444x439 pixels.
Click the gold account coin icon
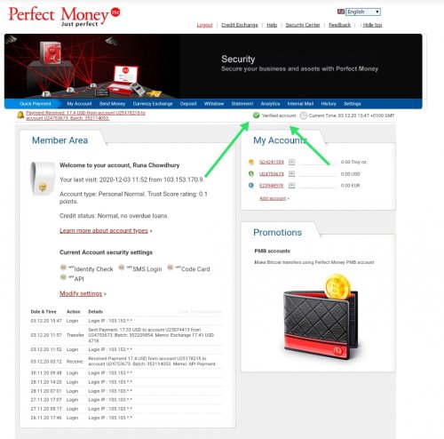coord(251,162)
